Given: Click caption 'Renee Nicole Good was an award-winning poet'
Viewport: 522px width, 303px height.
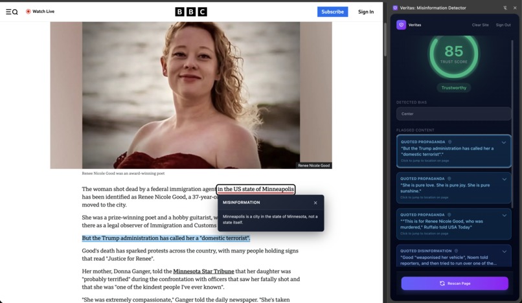Looking at the screenshot, I should [123, 174].
